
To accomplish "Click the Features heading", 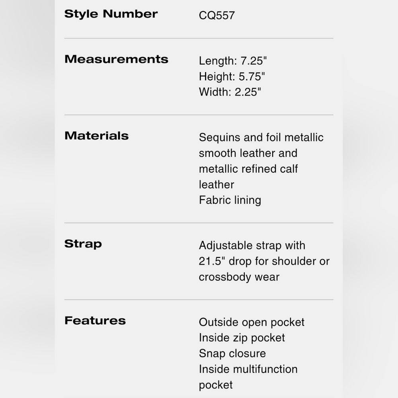I will 95,320.
